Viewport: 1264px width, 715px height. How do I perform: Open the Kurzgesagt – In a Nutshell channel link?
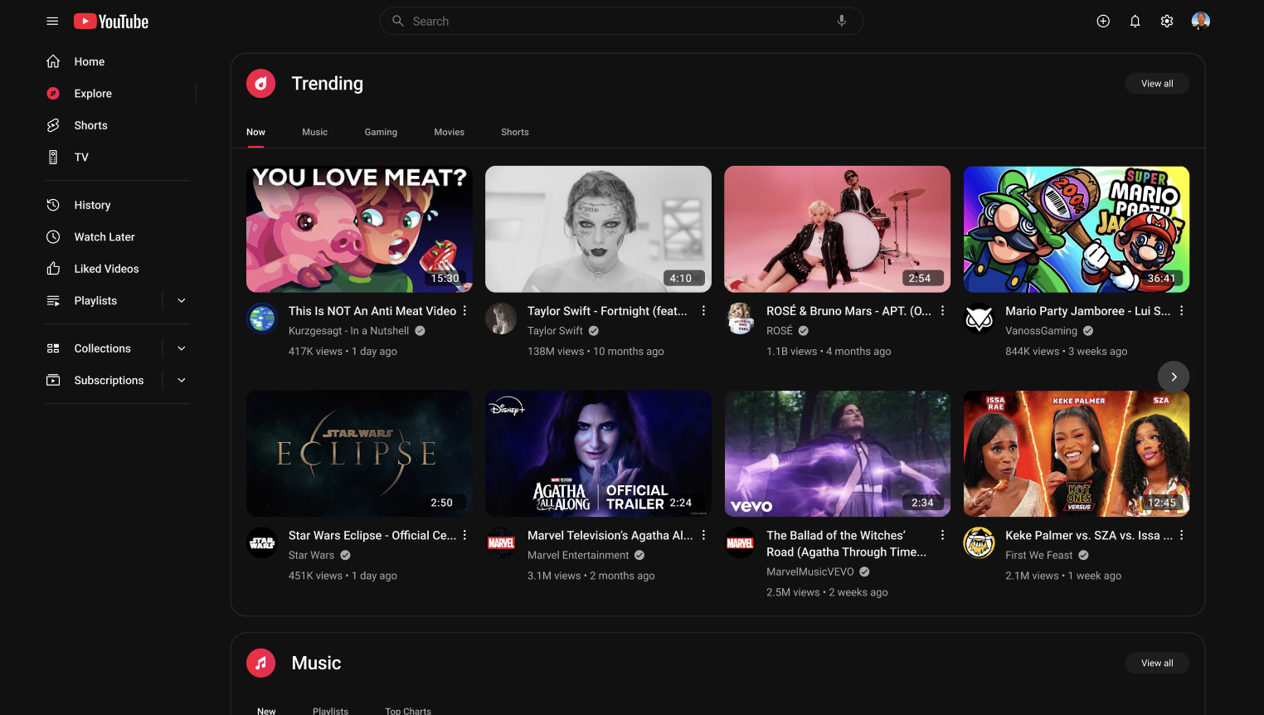pos(349,331)
